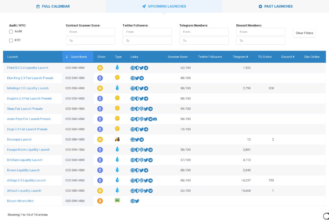Enable the KYC checkbox filter
329x224 pixels.
(x=11, y=41)
